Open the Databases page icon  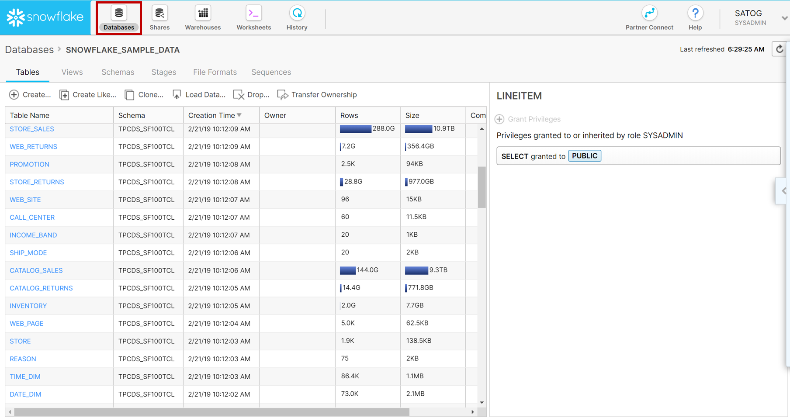coord(118,13)
